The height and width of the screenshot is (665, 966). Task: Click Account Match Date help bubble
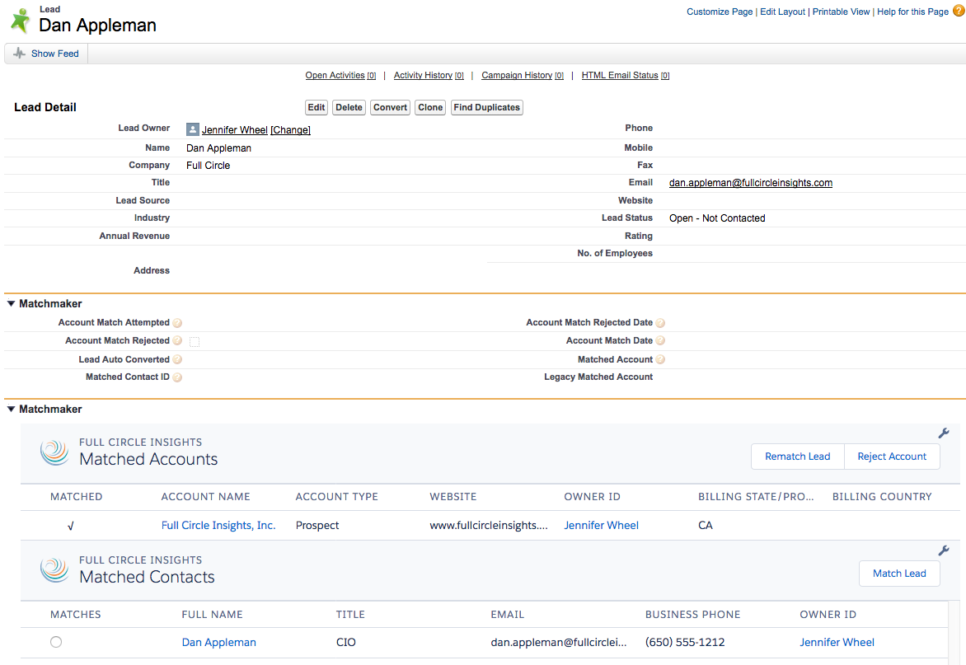click(660, 340)
